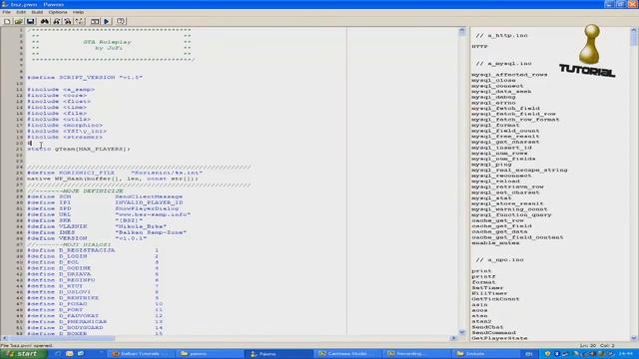Click code editor scrollbar down arrow
The height and width of the screenshot is (359, 639).
click(461, 332)
